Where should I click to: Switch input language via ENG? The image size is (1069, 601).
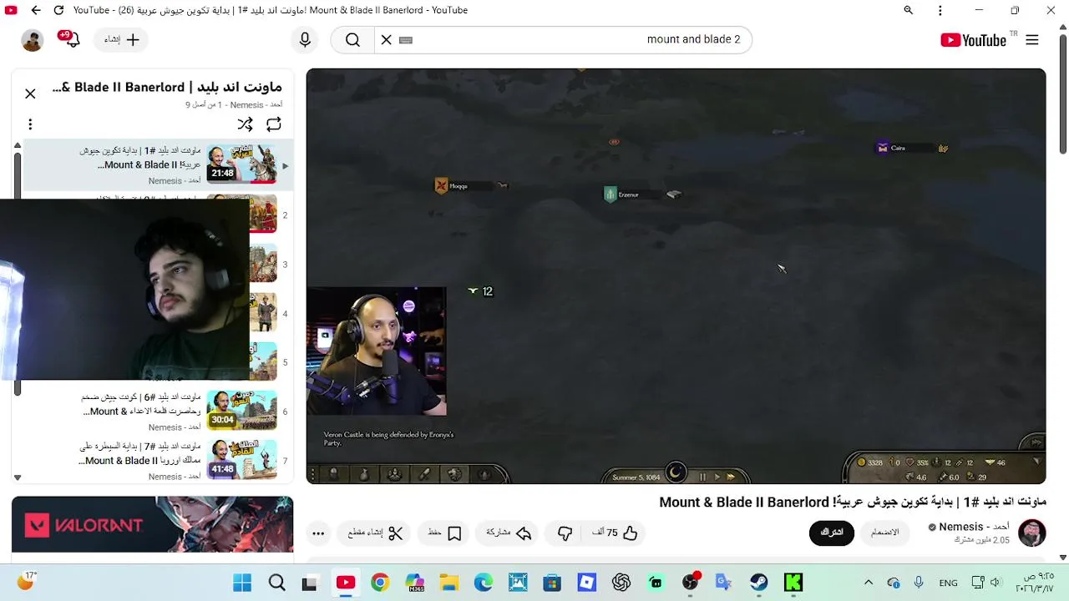(x=948, y=583)
